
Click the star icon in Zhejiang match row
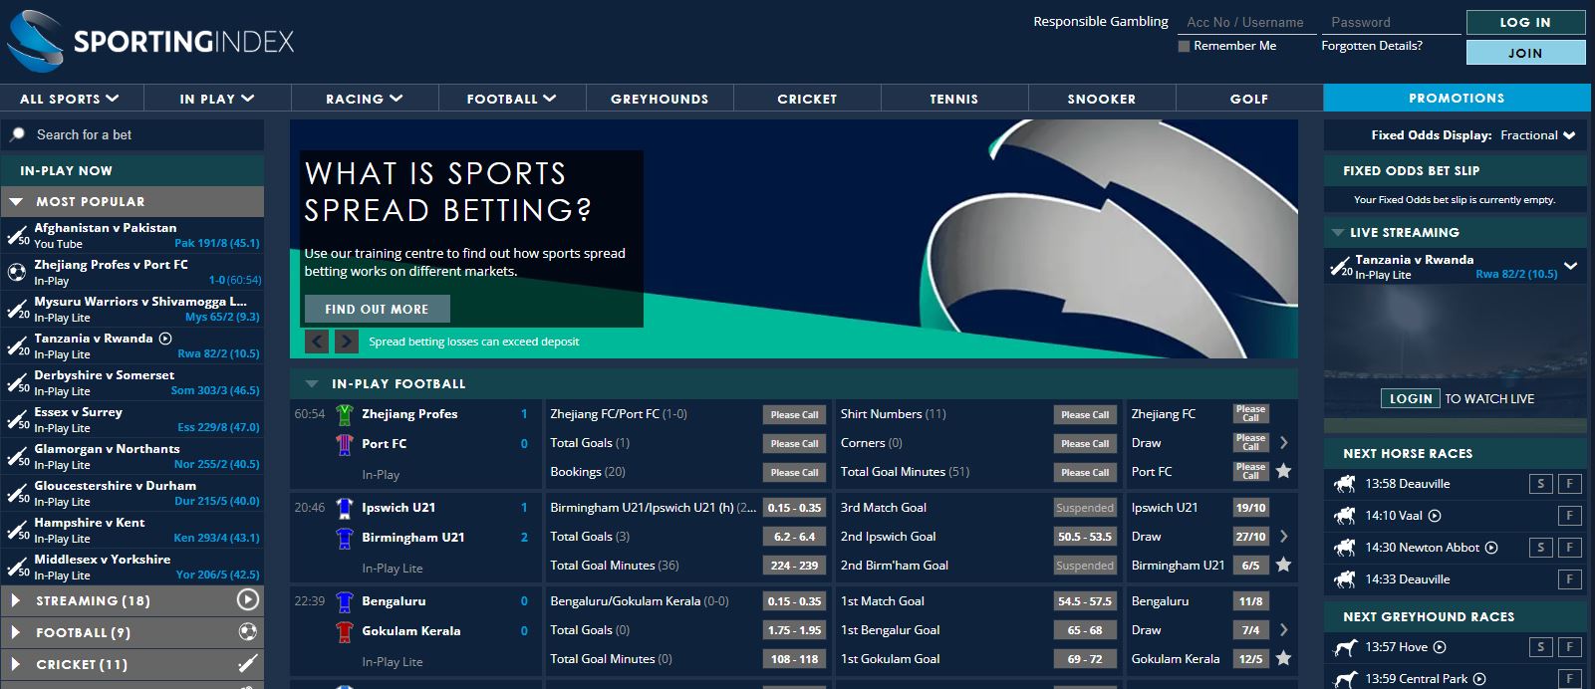pyautogui.click(x=1283, y=471)
